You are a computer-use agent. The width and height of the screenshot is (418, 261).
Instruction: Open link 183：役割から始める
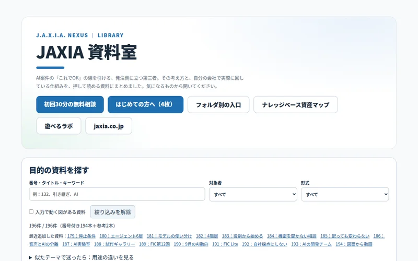[x=242, y=236]
